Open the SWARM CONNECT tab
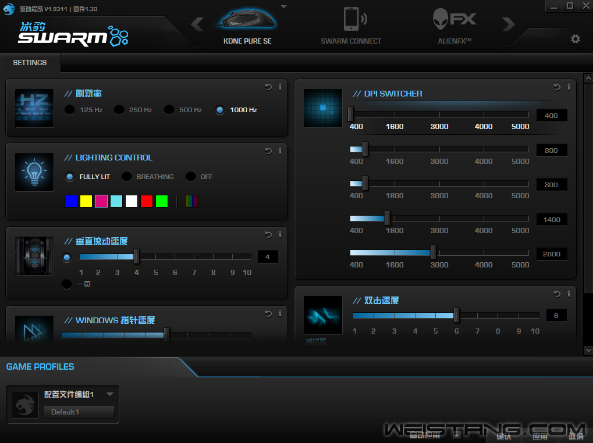Viewport: 593px width, 443px height. click(351, 26)
